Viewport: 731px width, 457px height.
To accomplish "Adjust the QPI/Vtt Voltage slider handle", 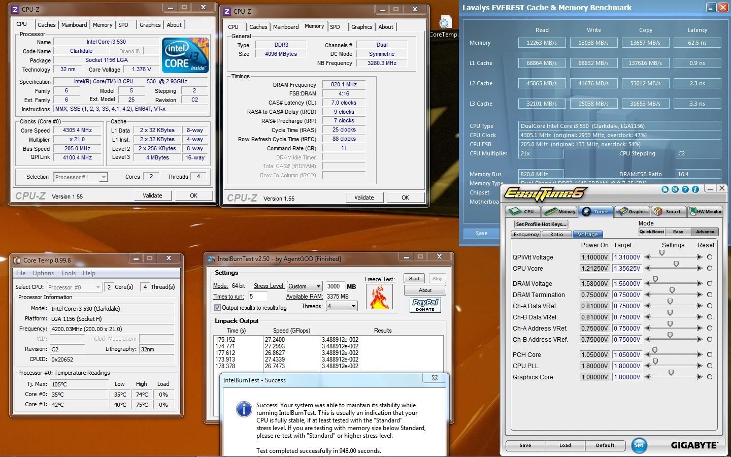I will tap(662, 253).
